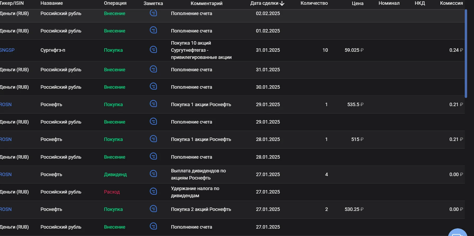Click the Номинал column header
The width and height of the screenshot is (474, 236).
pos(389,3)
